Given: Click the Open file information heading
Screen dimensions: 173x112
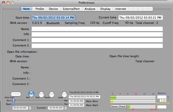Looking at the screenshot, I should 23,52.
